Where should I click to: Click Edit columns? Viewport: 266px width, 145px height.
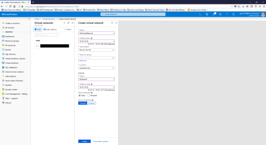(50, 29)
